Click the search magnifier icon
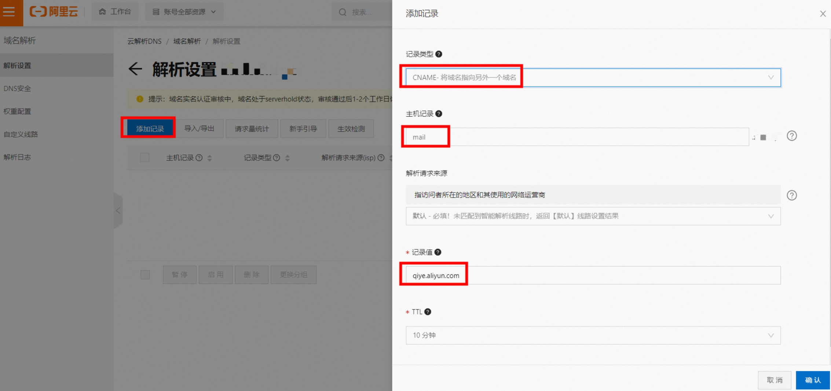Screen dimensions: 831x391 pyautogui.click(x=342, y=12)
